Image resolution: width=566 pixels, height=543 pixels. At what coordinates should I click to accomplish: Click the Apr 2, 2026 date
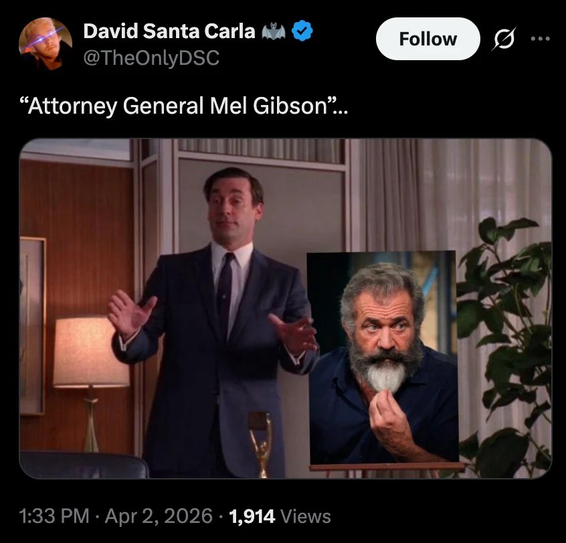point(159,516)
